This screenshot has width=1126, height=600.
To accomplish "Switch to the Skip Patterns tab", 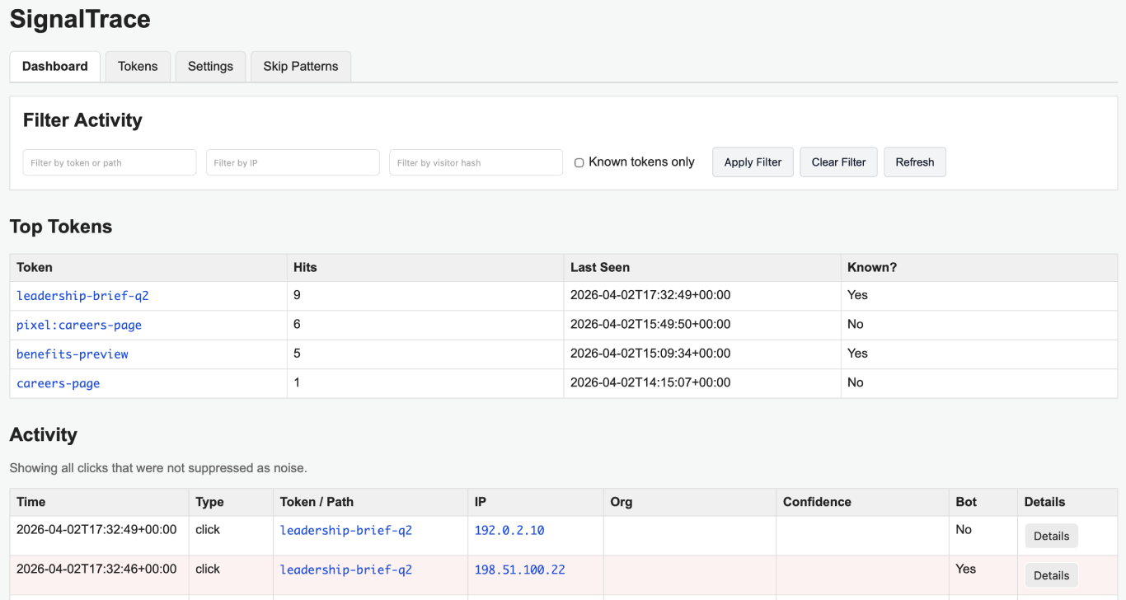I will pyautogui.click(x=300, y=66).
